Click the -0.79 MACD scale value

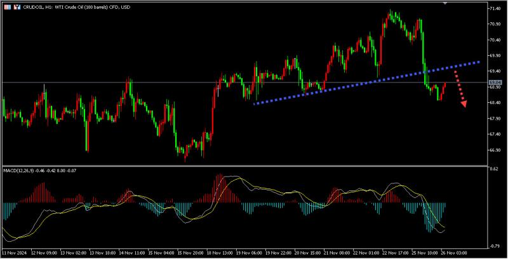(x=494, y=246)
